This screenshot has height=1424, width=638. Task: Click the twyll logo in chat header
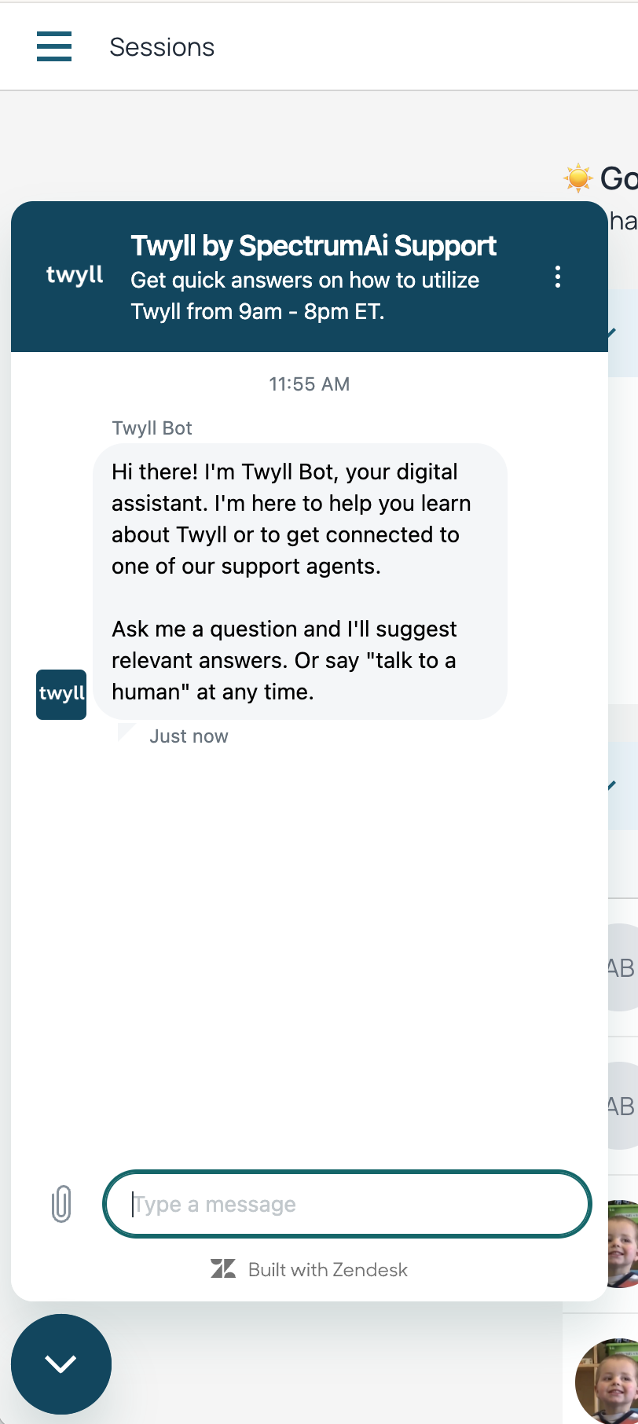click(75, 276)
